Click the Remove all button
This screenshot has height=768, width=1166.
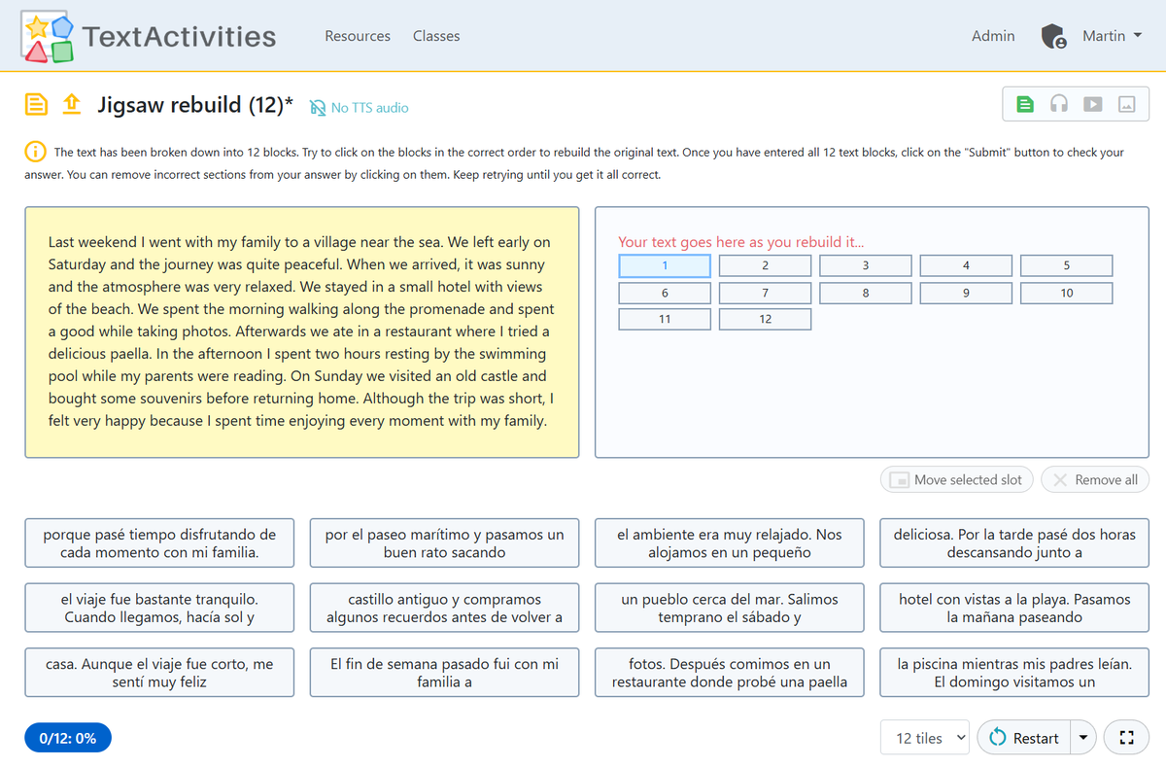click(1095, 479)
